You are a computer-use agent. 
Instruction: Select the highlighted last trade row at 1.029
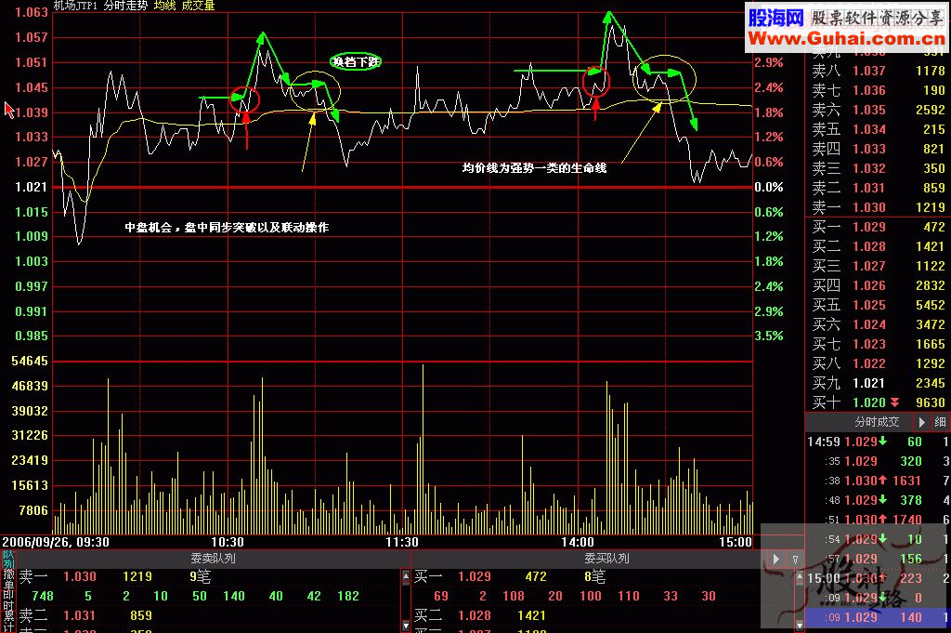[x=877, y=617]
